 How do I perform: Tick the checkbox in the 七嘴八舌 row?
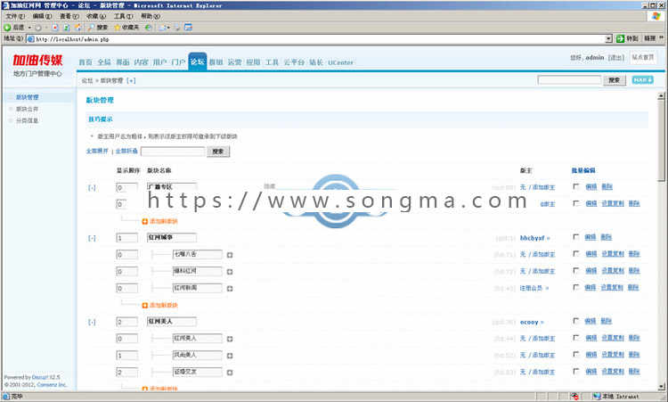576,254
